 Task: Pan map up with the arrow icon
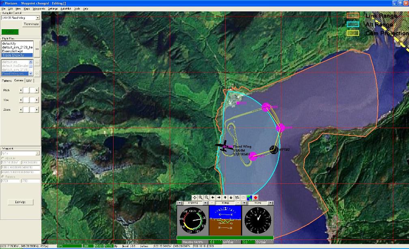[x=225, y=197]
